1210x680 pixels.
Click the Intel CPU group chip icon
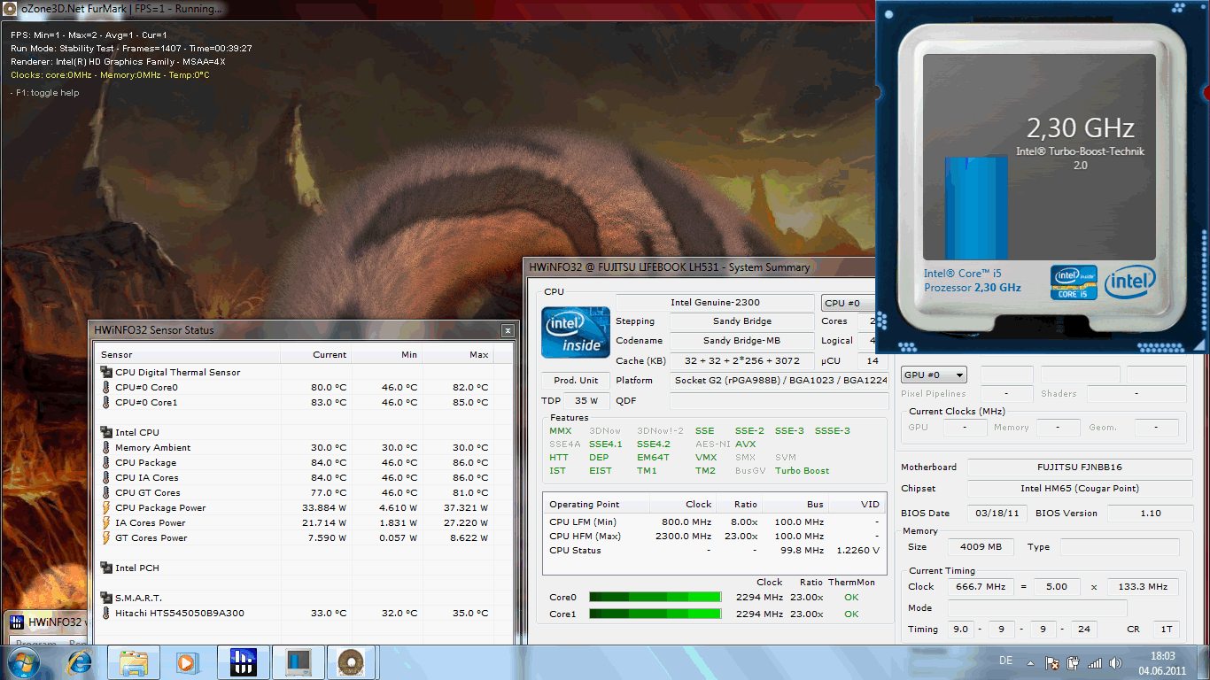(x=106, y=433)
